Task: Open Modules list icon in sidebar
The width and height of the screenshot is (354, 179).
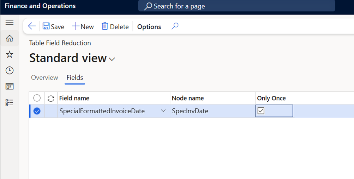Action: [10, 103]
